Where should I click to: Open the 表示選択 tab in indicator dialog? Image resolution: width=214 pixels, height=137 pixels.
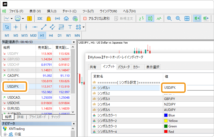click(153, 67)
